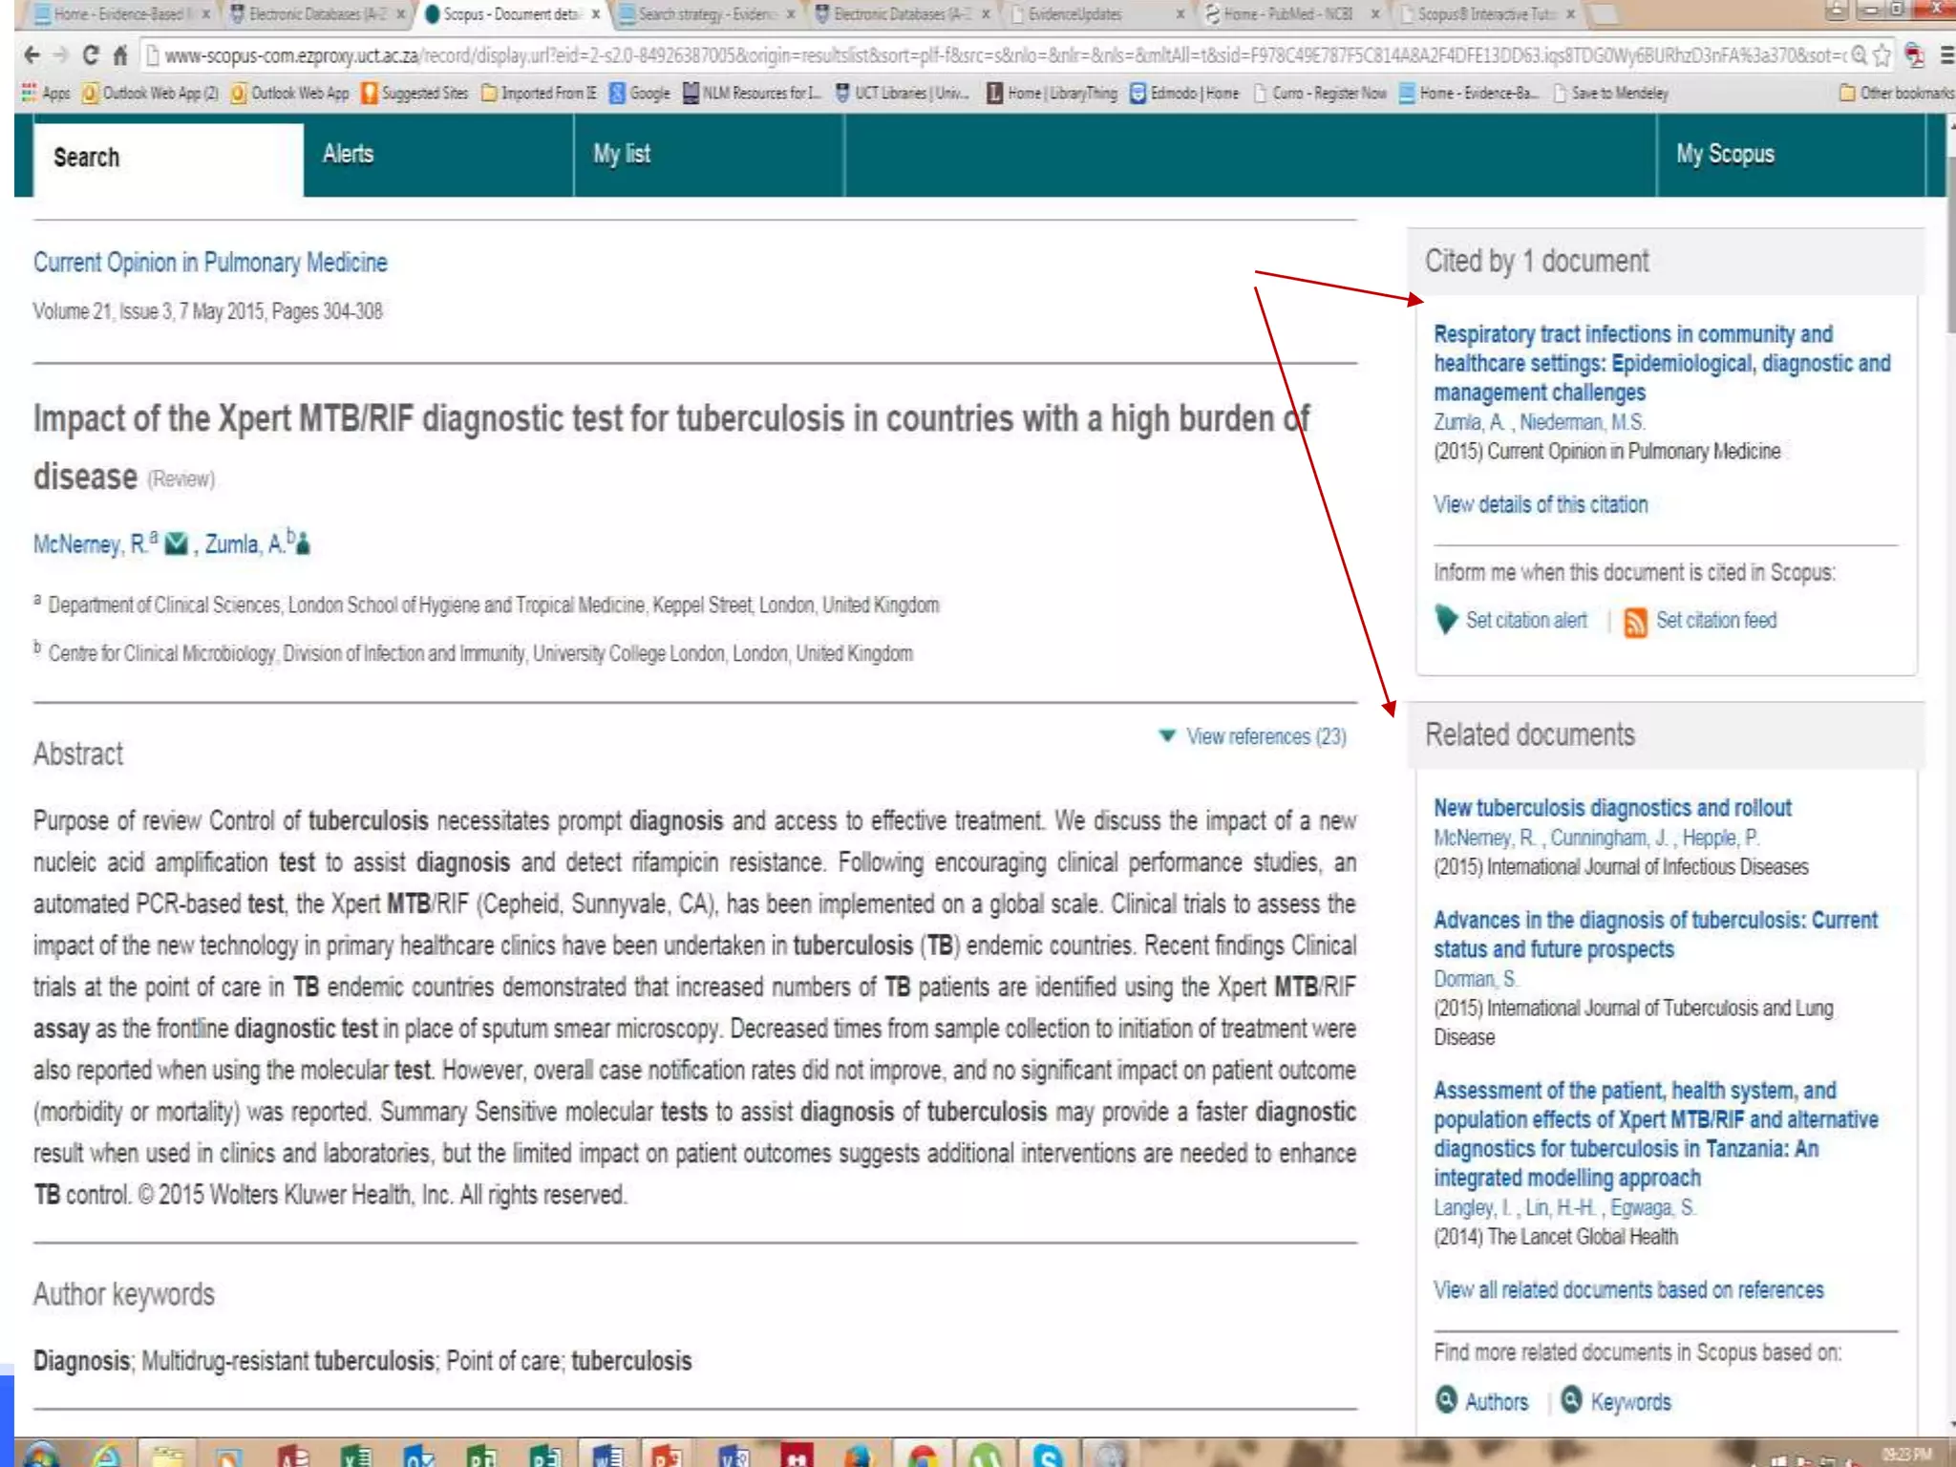Reload the page with the browser refresh icon
The image size is (1956, 1467).
click(x=91, y=55)
